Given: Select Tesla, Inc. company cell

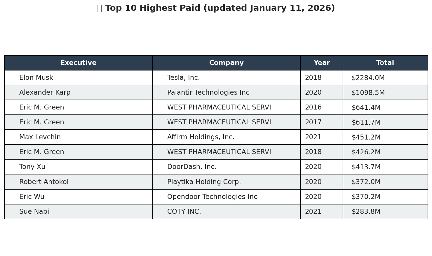Looking at the screenshot, I should tap(227, 78).
